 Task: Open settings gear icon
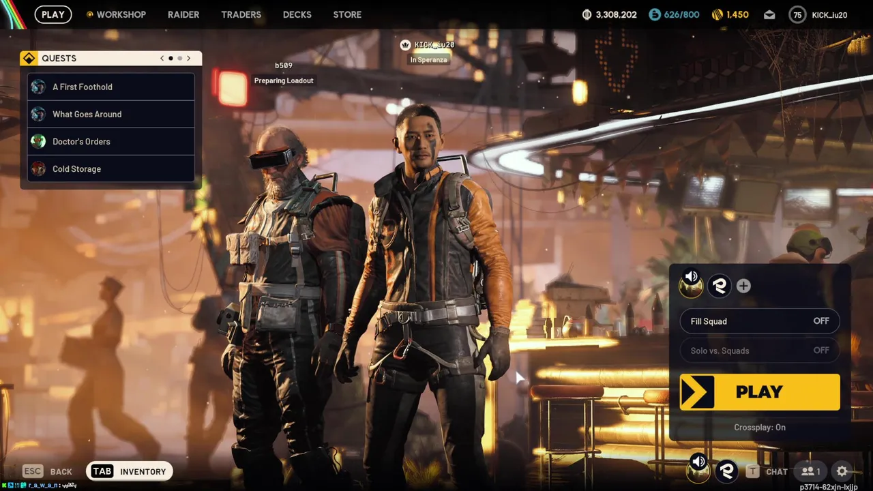coord(842,471)
